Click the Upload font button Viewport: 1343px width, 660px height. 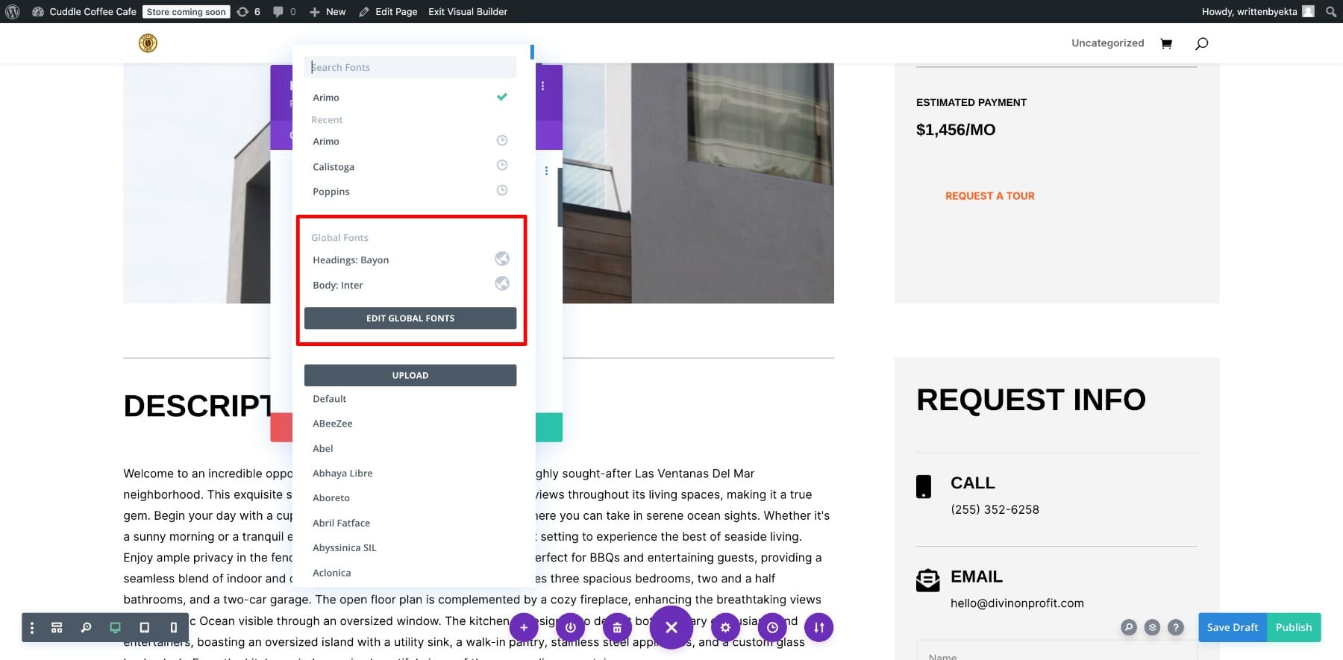tap(410, 375)
